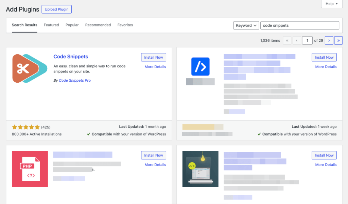348x204 pixels.
Task: Click the lightbulb plugin thumbnail image
Action: [x=200, y=169]
